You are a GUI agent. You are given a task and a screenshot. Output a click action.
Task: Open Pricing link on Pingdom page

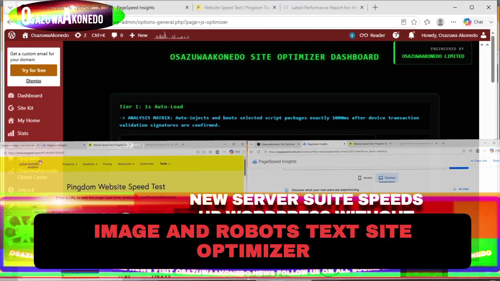[107, 164]
